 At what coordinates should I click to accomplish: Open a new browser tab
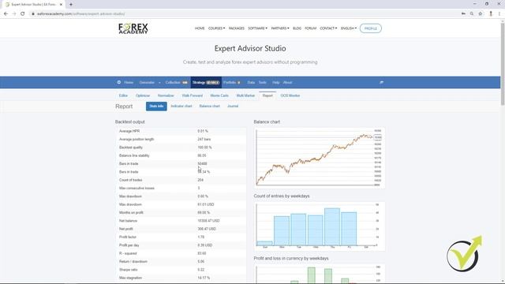click(x=71, y=5)
